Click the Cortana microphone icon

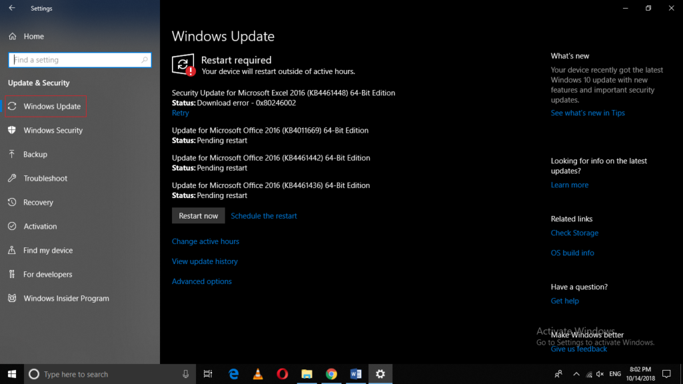point(185,374)
